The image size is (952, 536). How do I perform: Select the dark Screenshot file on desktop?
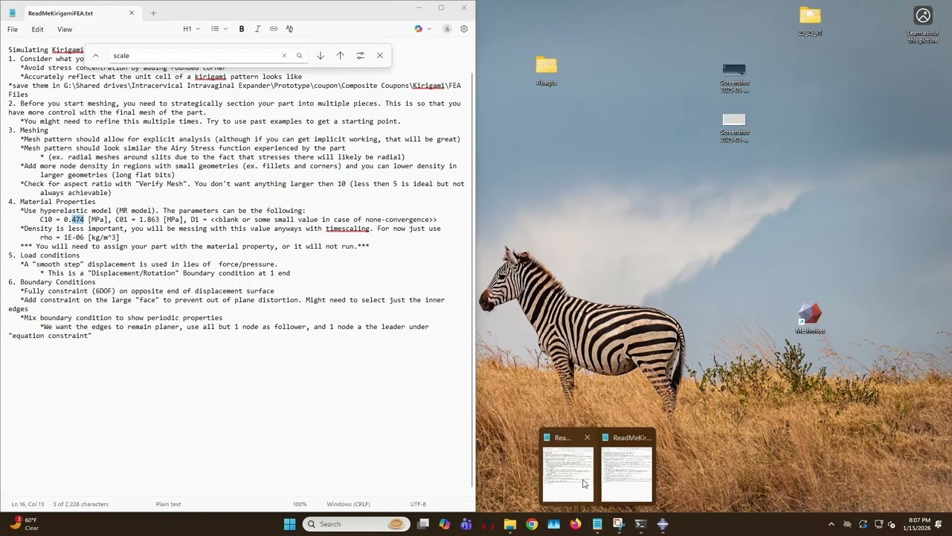point(734,77)
